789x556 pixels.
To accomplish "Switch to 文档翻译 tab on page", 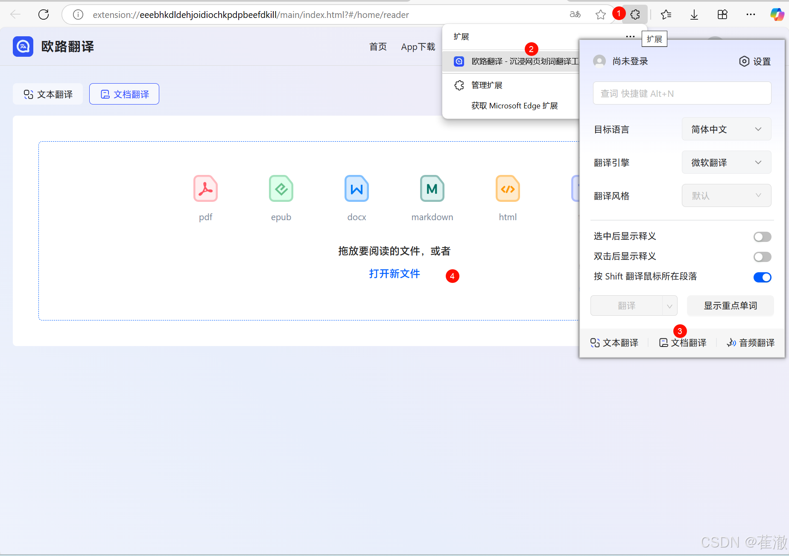I will [x=124, y=94].
